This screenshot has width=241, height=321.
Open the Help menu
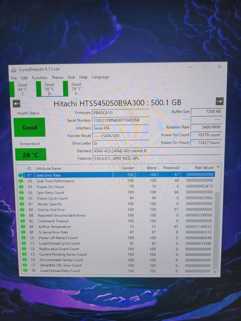pos(84,77)
